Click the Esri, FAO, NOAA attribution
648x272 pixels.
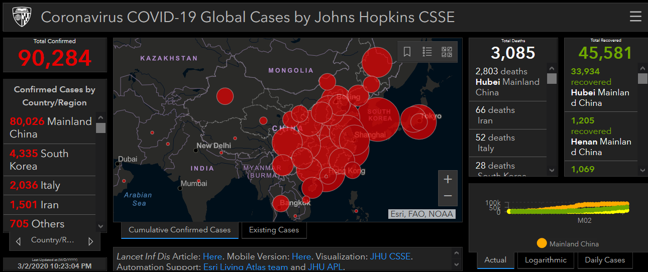[422, 214]
